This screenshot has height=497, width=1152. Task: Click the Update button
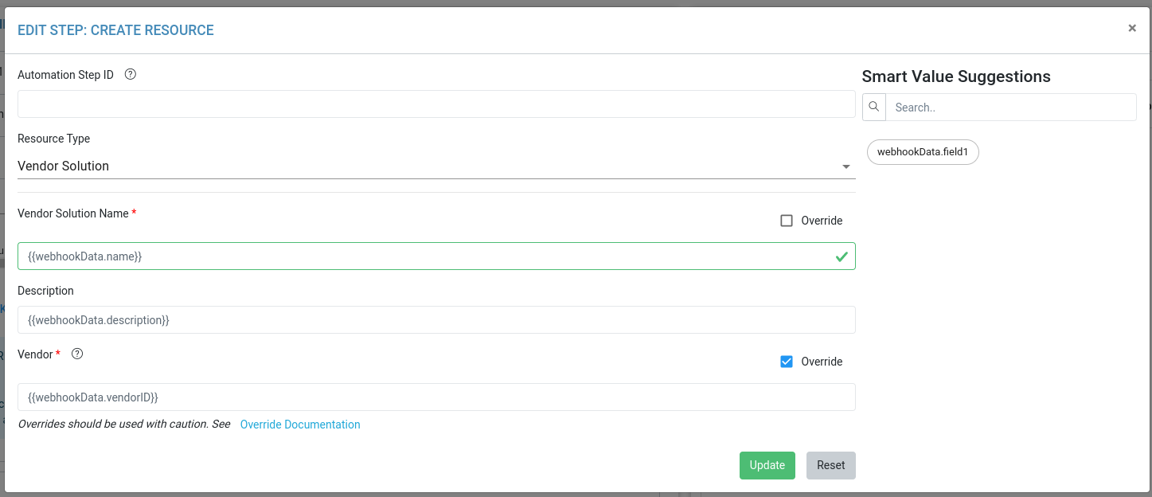click(767, 465)
